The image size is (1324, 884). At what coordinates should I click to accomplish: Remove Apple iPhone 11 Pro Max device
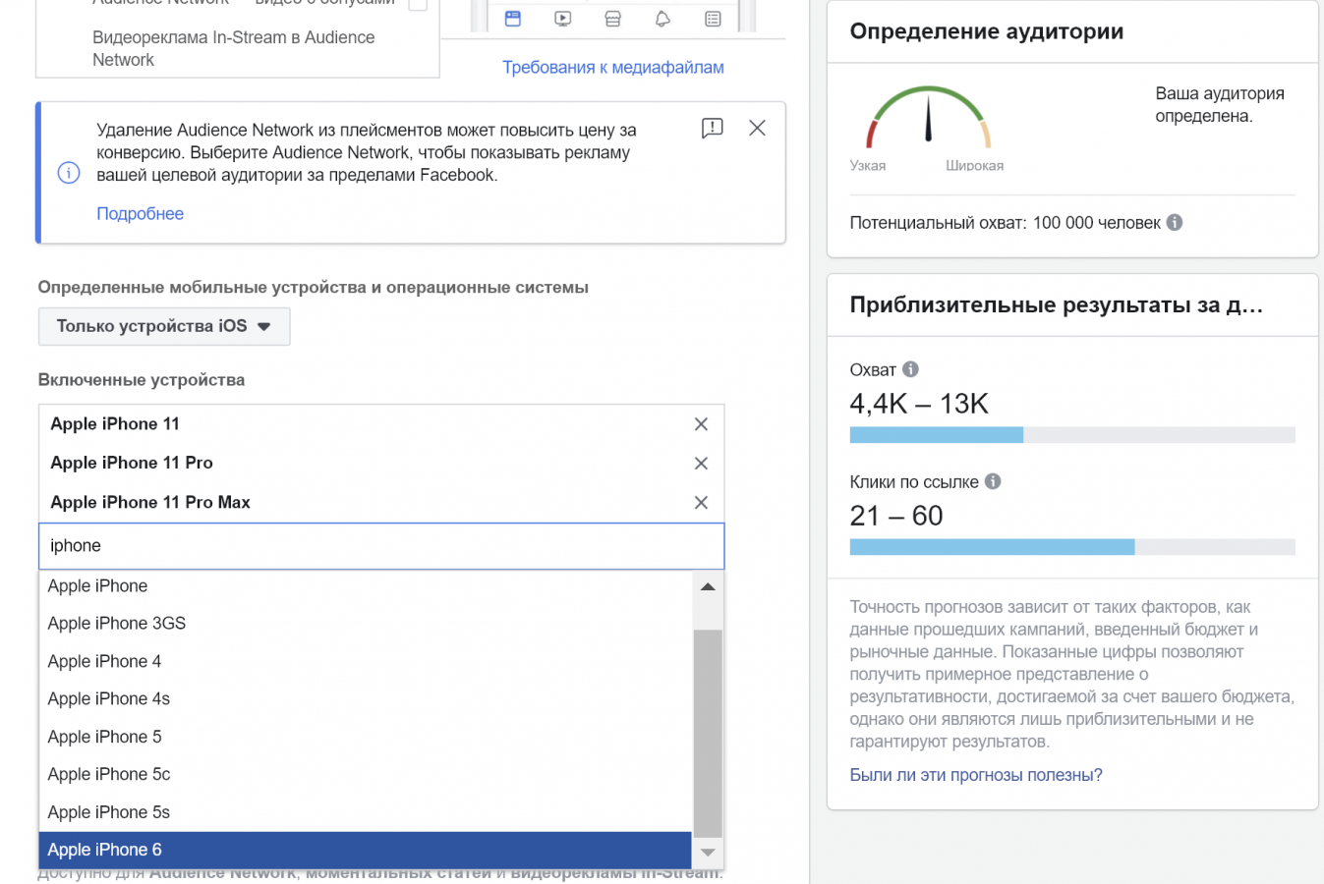[x=701, y=503]
